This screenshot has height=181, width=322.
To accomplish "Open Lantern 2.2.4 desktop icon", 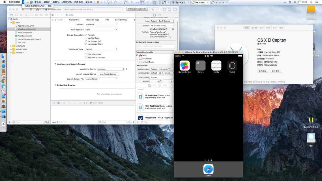I will (x=311, y=121).
